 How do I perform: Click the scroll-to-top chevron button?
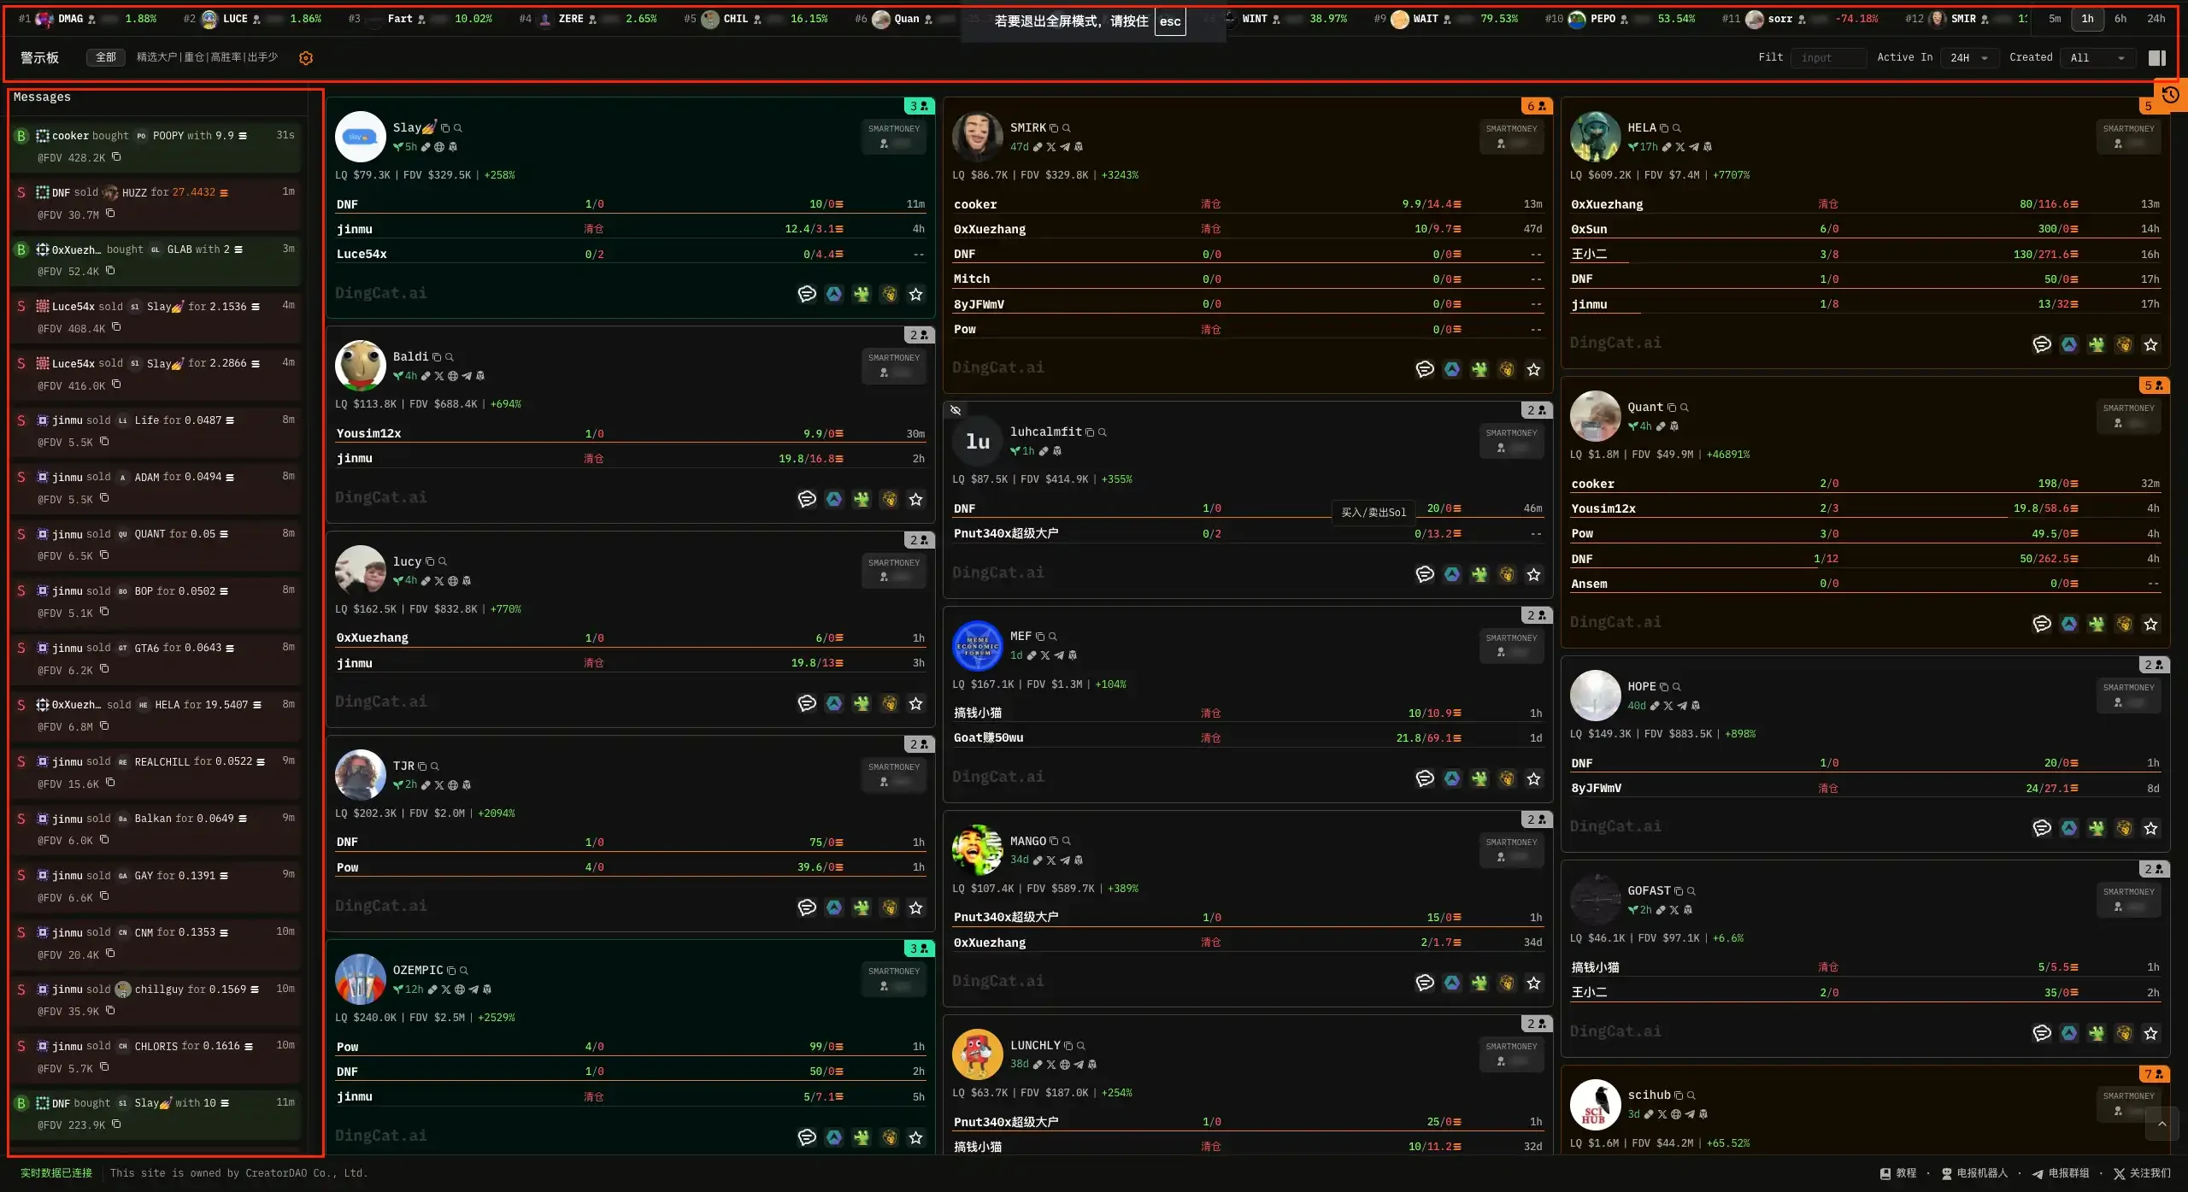pyautogui.click(x=2162, y=1124)
